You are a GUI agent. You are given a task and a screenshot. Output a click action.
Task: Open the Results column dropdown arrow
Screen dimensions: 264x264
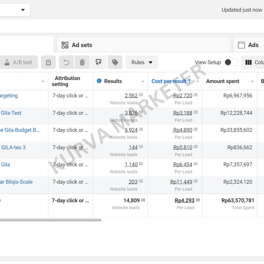coord(143,82)
